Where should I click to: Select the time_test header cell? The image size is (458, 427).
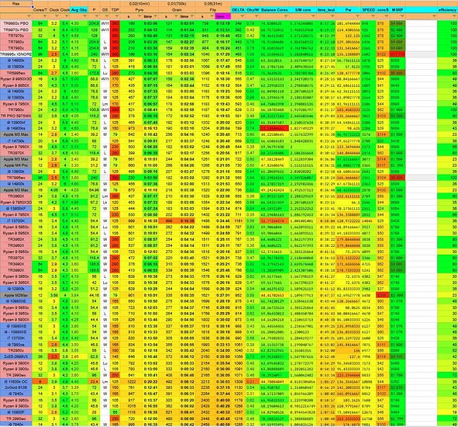(x=326, y=10)
